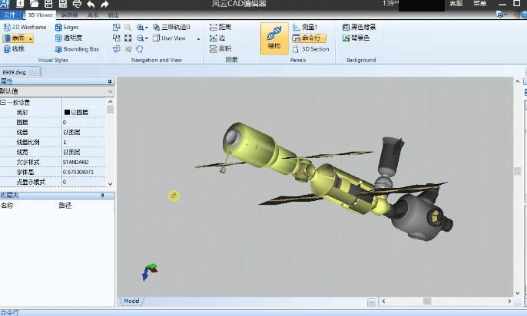This screenshot has width=527, height=316.
Task: Switch to the 输出 output tab
Action: click(x=113, y=15)
